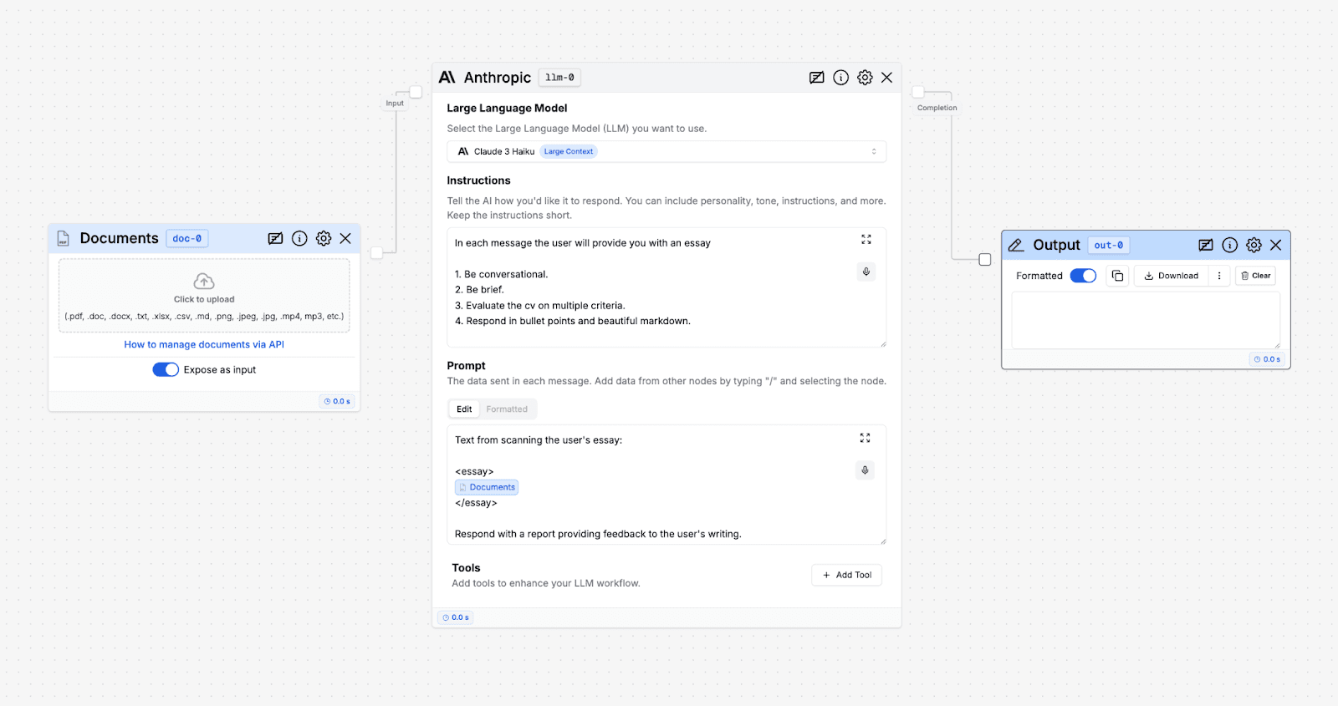This screenshot has width=1338, height=706.
Task: Click microphone icon in Prompt field
Action: [866, 470]
